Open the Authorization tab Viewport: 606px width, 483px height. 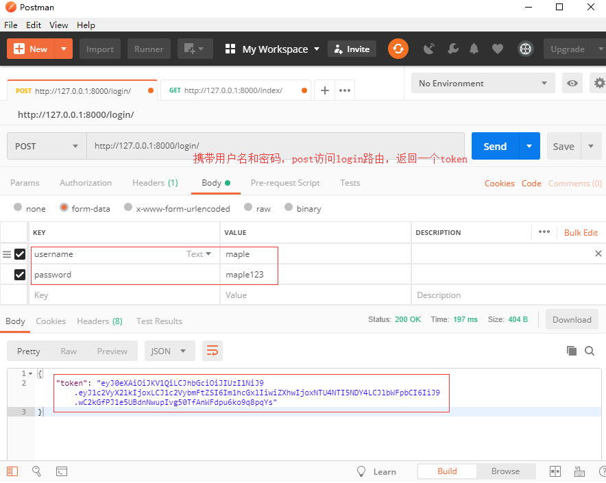coord(86,183)
